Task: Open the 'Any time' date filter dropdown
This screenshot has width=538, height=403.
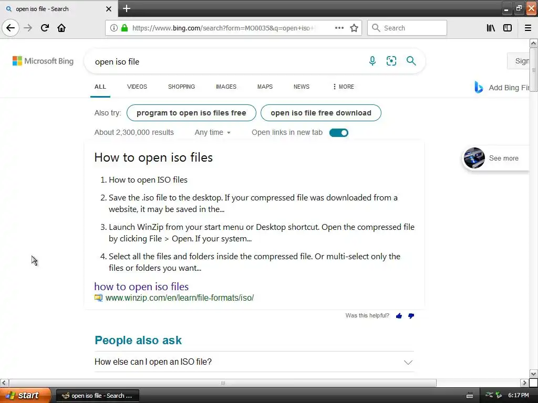Action: (212, 133)
